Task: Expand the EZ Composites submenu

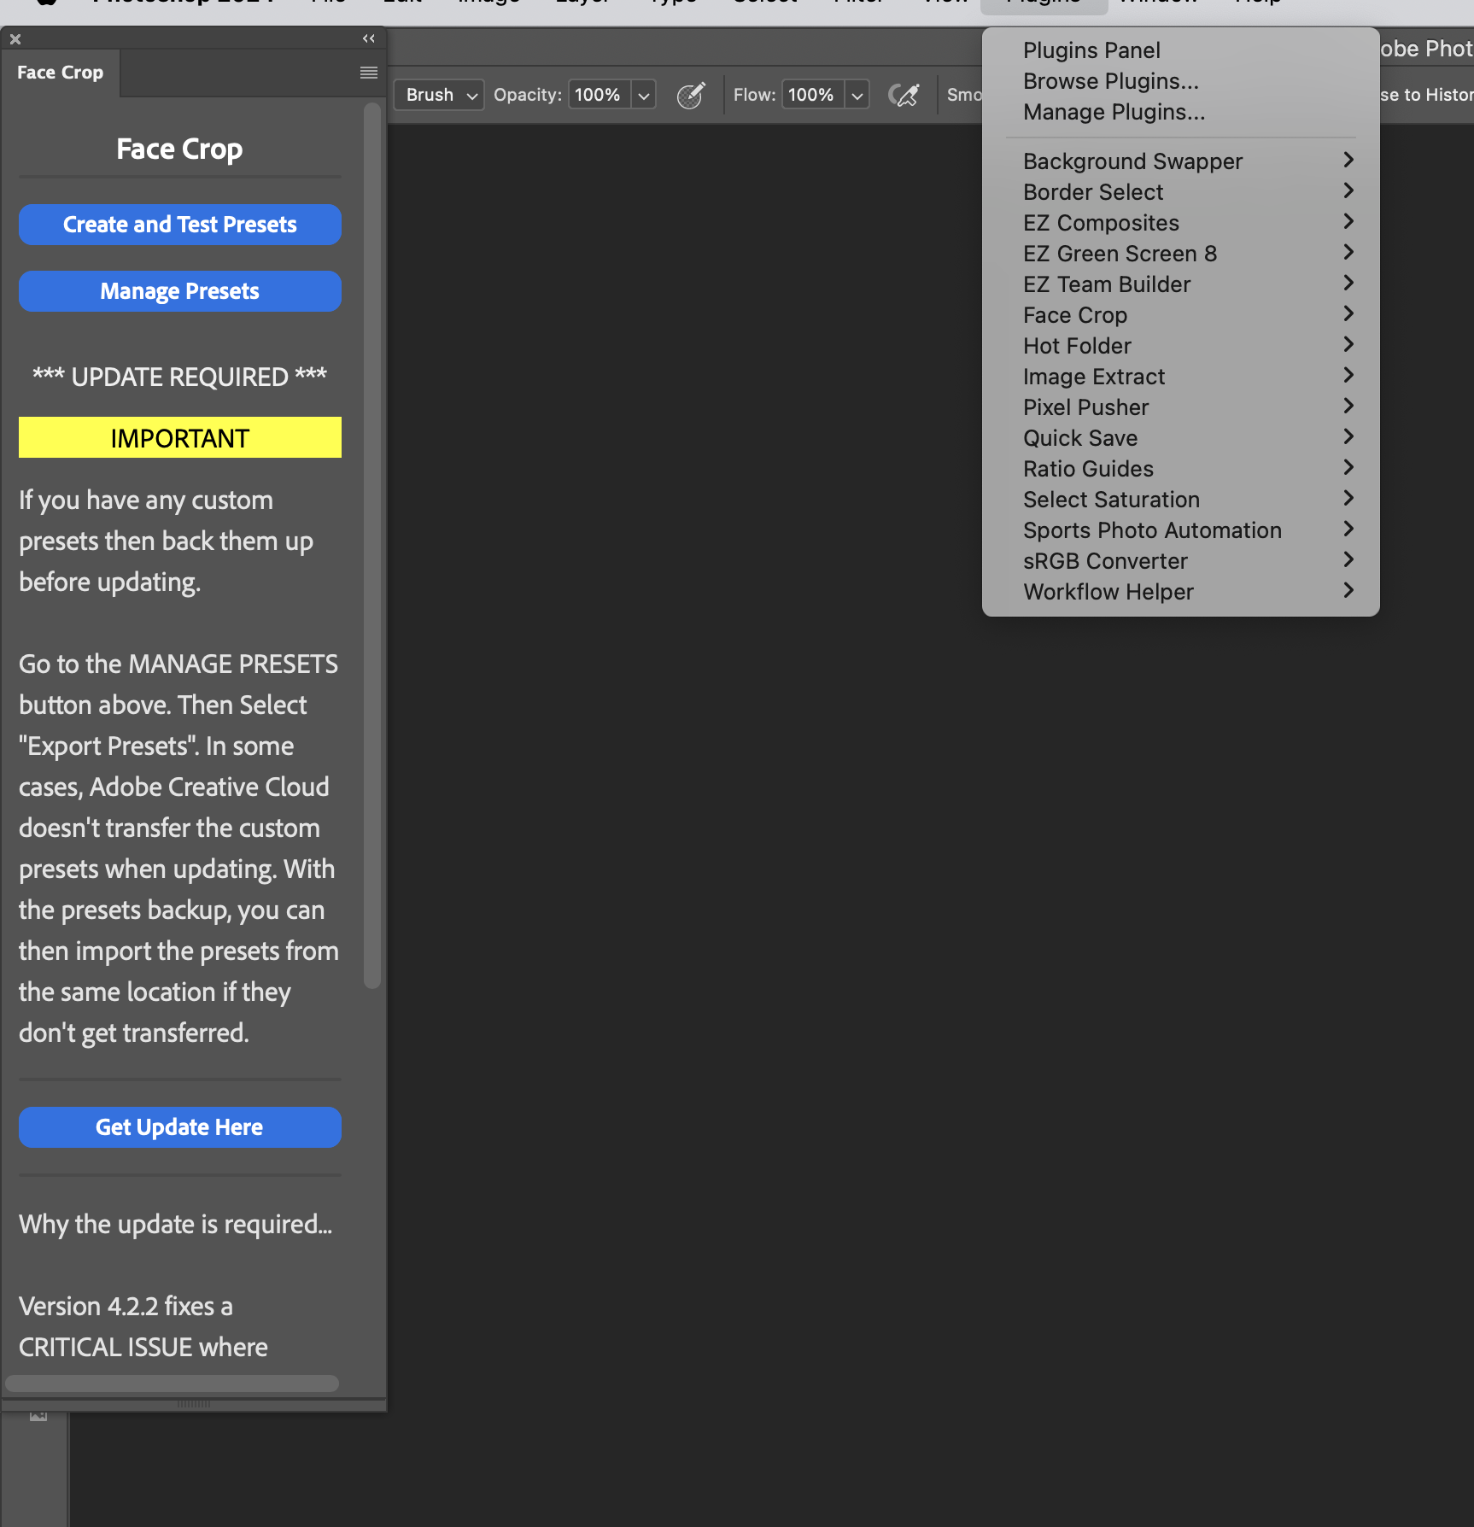Action: tap(1180, 223)
